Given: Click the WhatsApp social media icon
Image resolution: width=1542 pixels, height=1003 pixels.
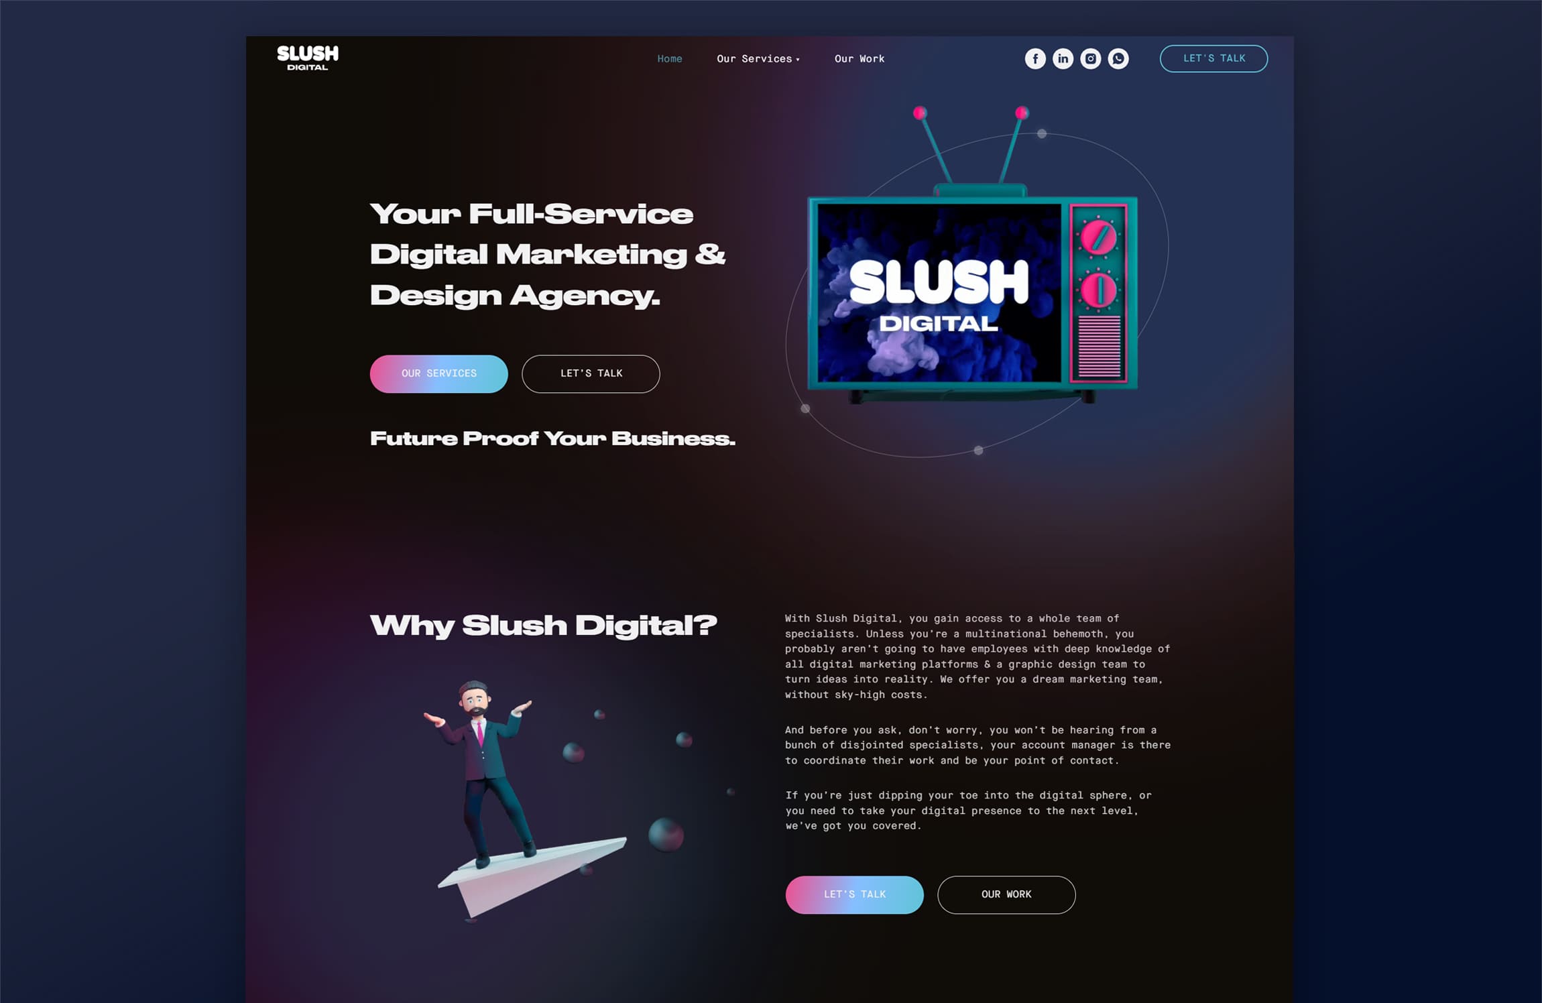Looking at the screenshot, I should point(1120,58).
